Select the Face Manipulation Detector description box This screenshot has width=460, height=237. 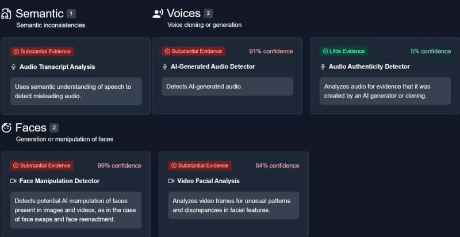click(76, 209)
